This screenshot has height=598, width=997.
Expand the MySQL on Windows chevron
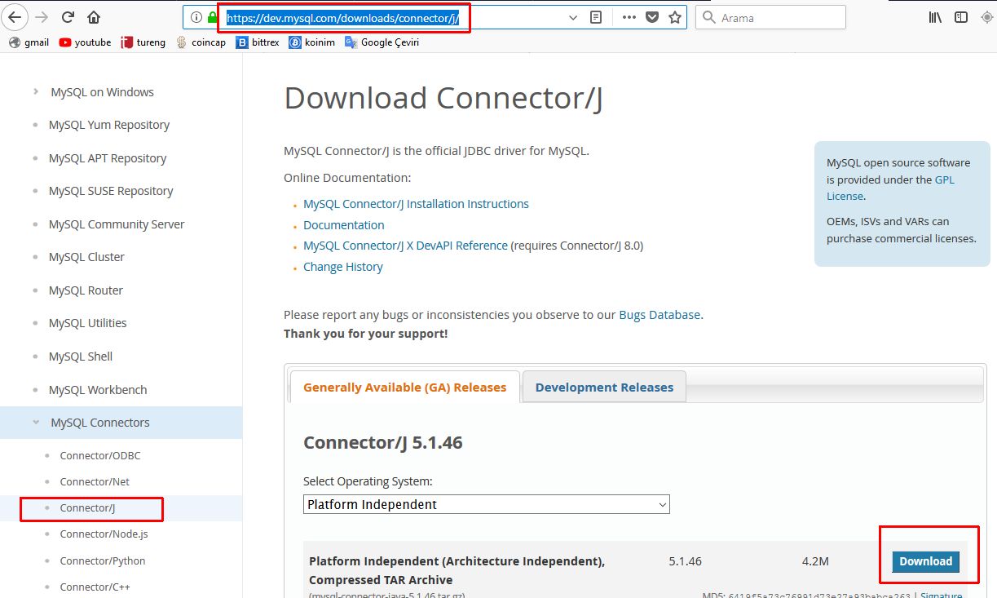click(x=36, y=91)
